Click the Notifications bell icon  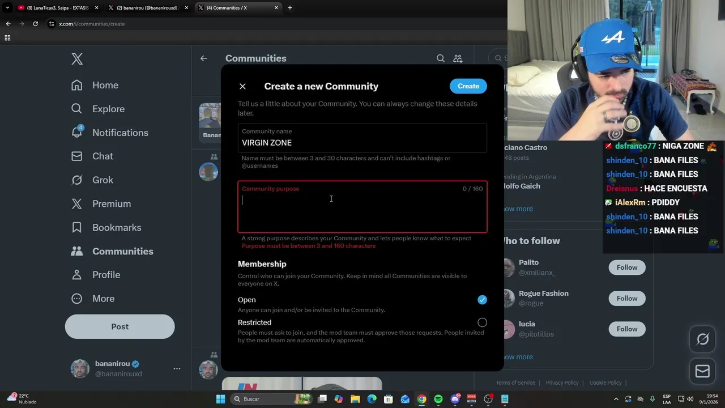coord(77,133)
